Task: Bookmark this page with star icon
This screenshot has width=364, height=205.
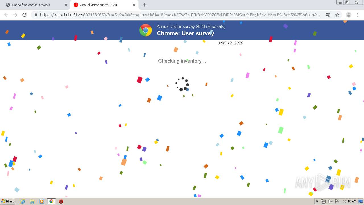Action: [x=337, y=15]
